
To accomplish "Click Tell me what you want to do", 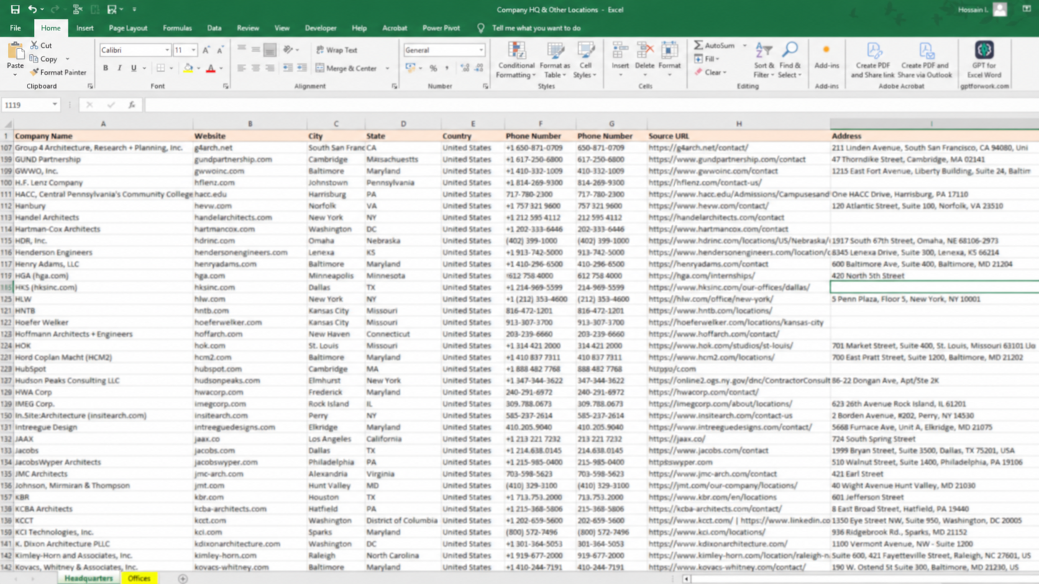I will coord(536,28).
